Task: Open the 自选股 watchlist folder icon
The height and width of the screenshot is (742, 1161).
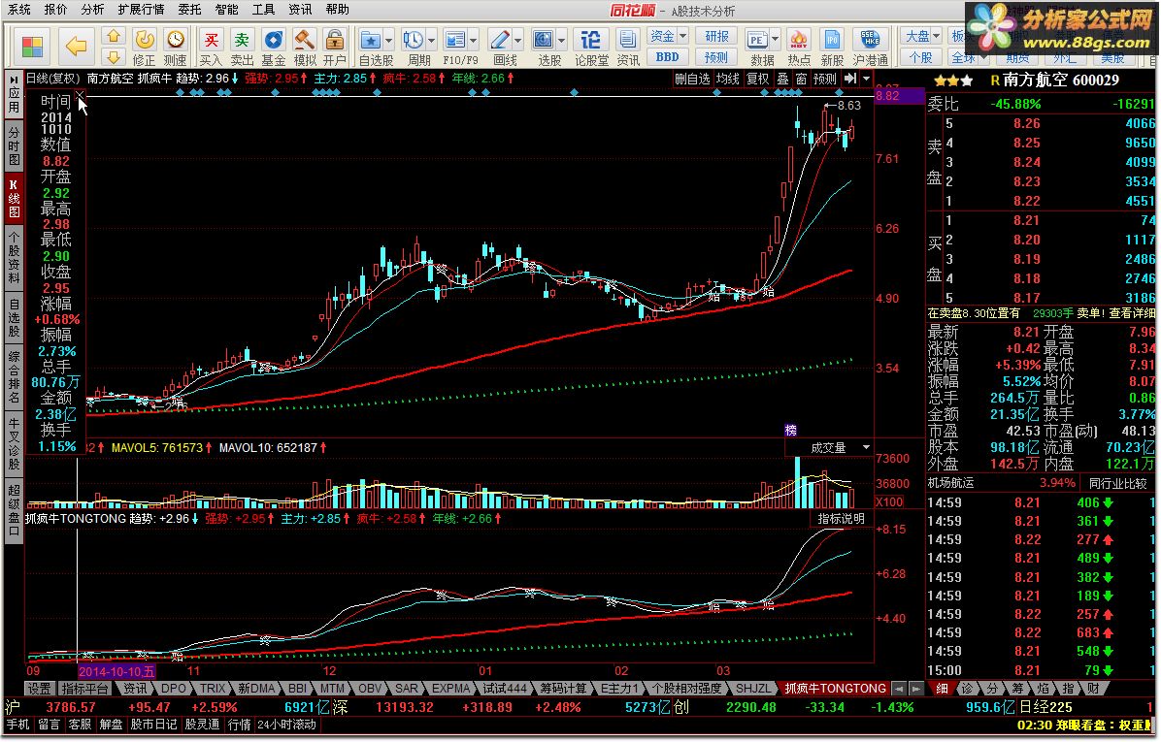Action: (x=370, y=40)
